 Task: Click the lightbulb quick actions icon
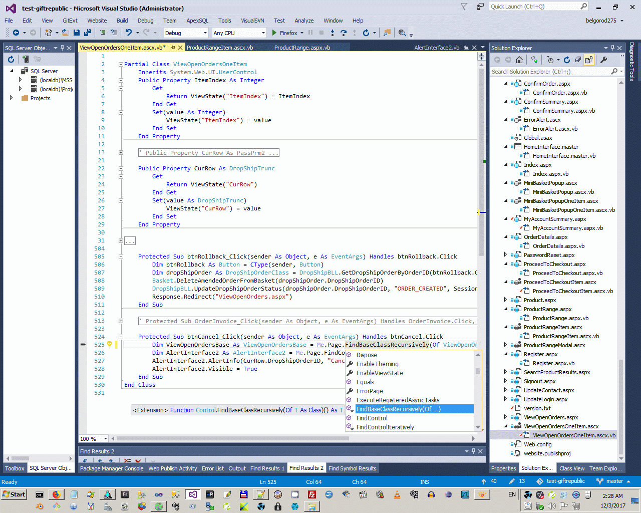109,345
